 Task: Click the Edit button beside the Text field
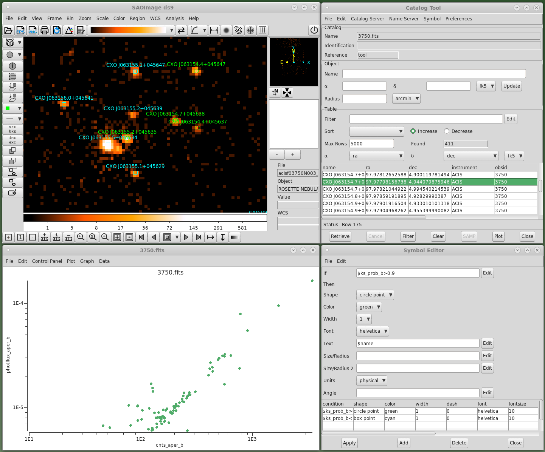pos(487,343)
